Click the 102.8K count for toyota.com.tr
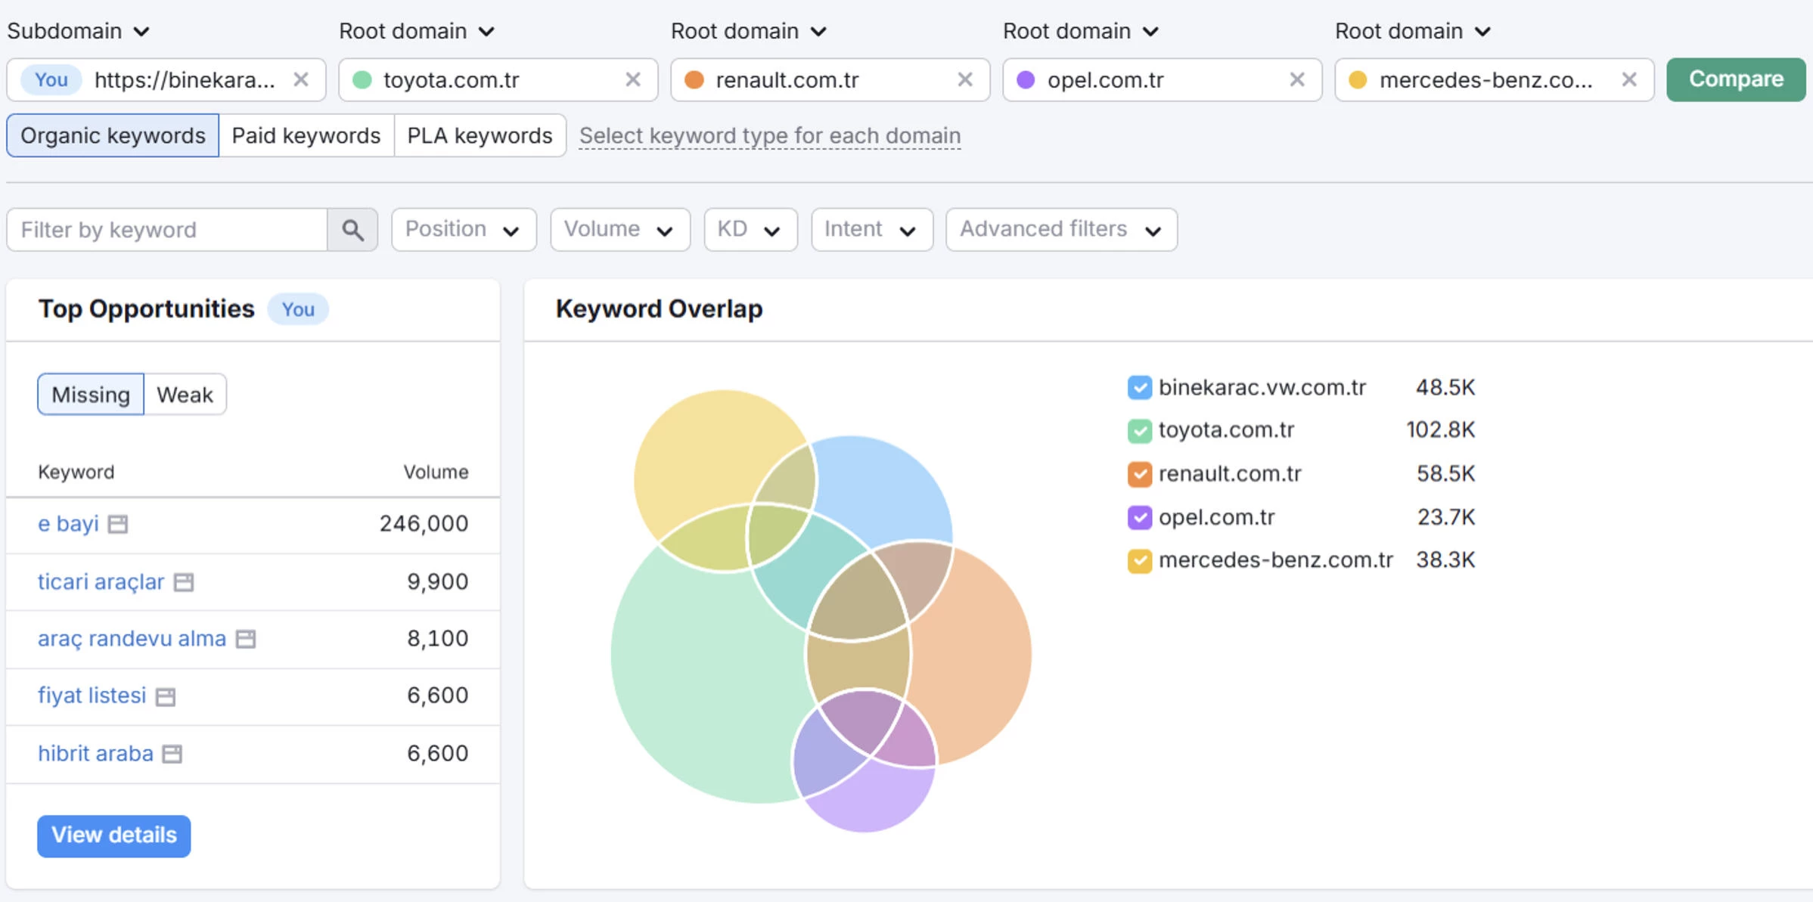Image resolution: width=1813 pixels, height=902 pixels. (1440, 430)
